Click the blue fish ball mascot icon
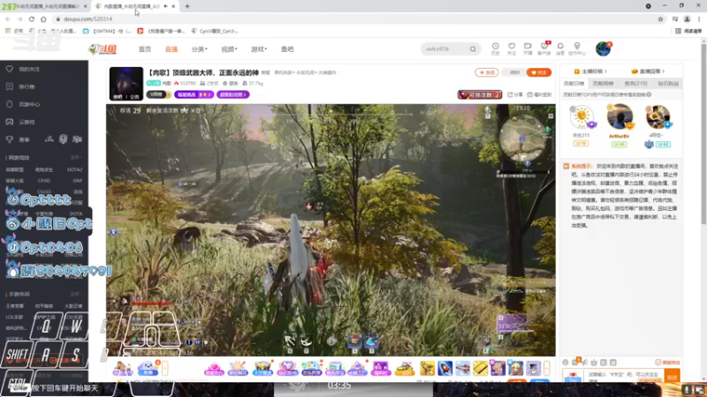 coord(147,368)
